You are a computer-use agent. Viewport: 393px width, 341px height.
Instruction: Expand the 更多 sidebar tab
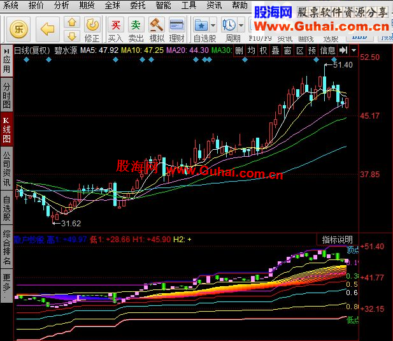[6, 286]
